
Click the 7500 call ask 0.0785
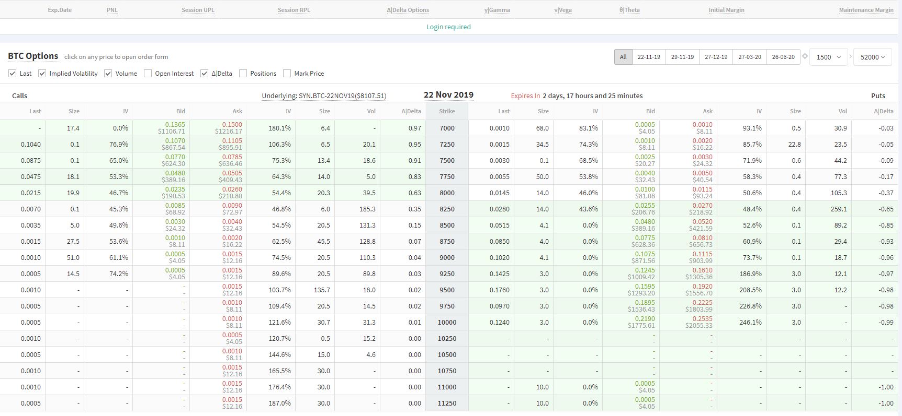[x=232, y=157]
